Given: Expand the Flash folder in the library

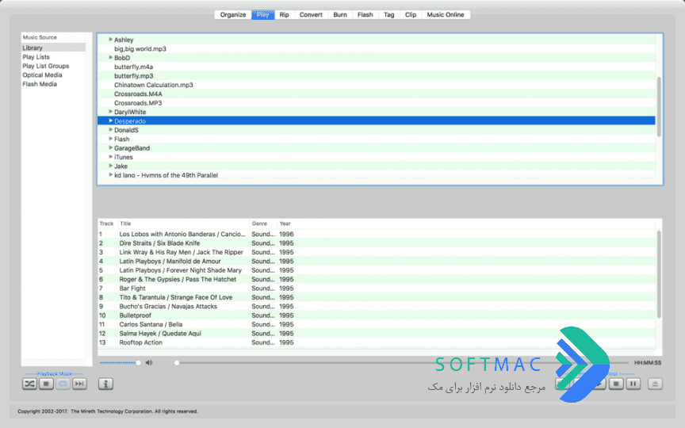Looking at the screenshot, I should tap(110, 139).
